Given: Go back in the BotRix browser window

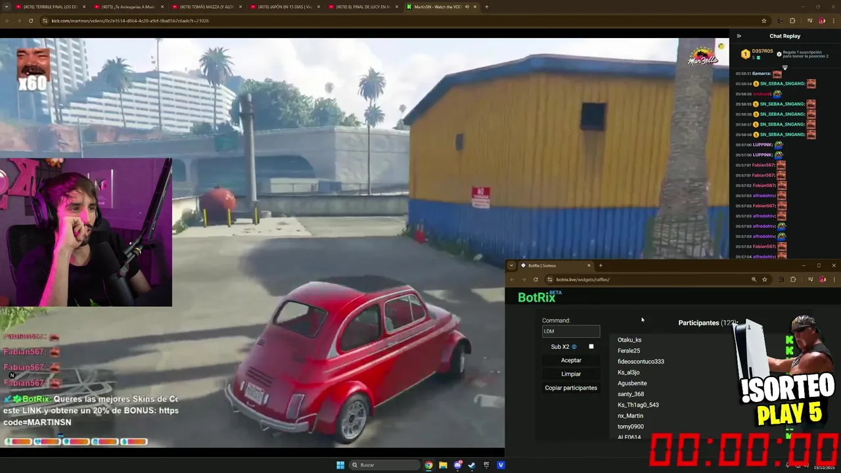Looking at the screenshot, I should [x=512, y=279].
